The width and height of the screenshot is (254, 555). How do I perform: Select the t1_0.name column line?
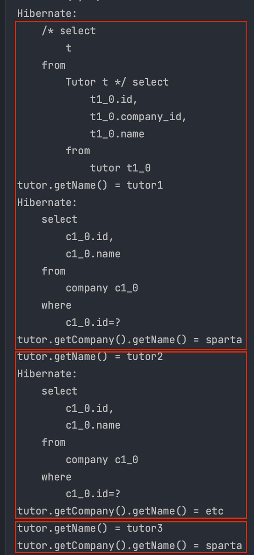coord(117,134)
